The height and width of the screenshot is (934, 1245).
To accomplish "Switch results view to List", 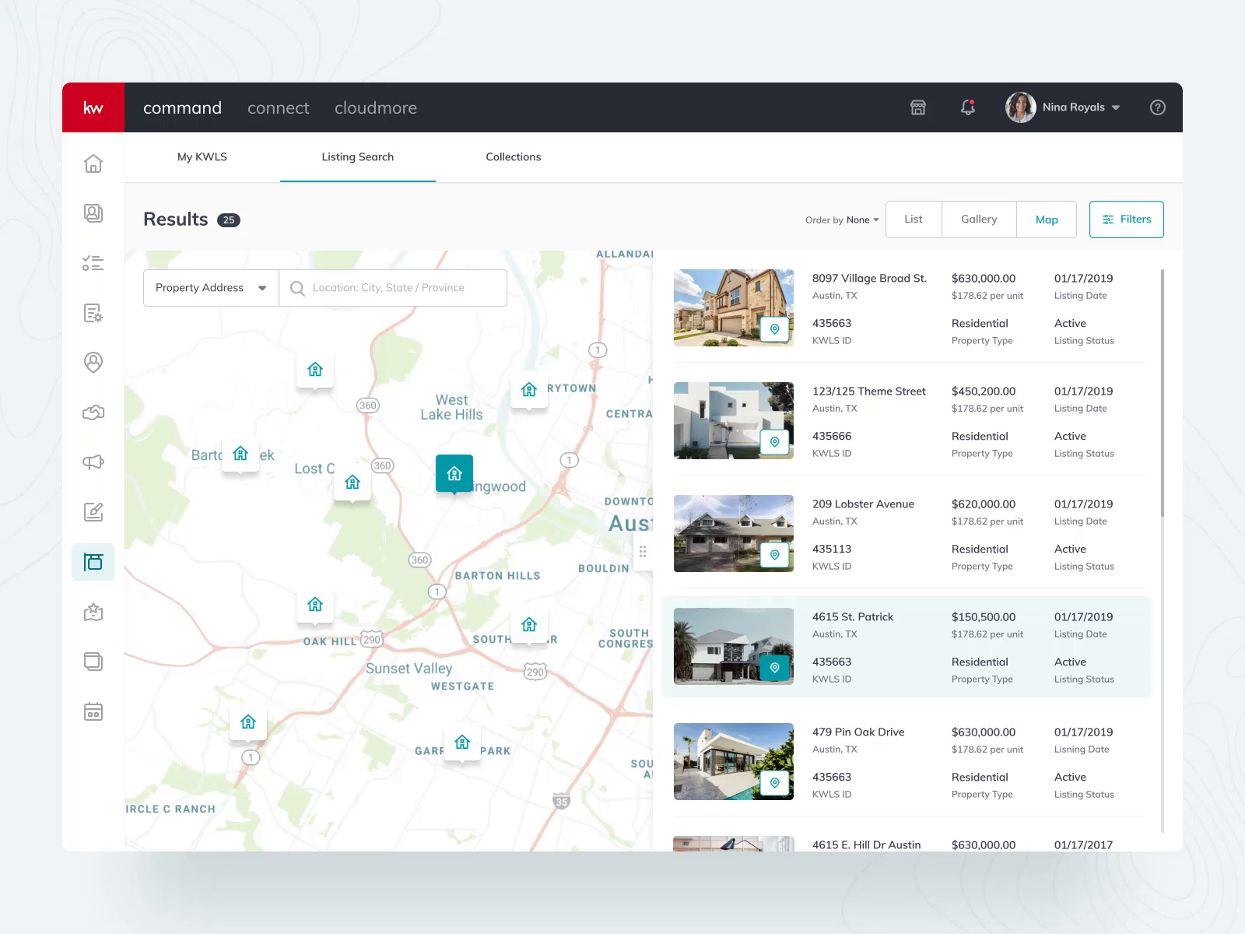I will pos(913,219).
